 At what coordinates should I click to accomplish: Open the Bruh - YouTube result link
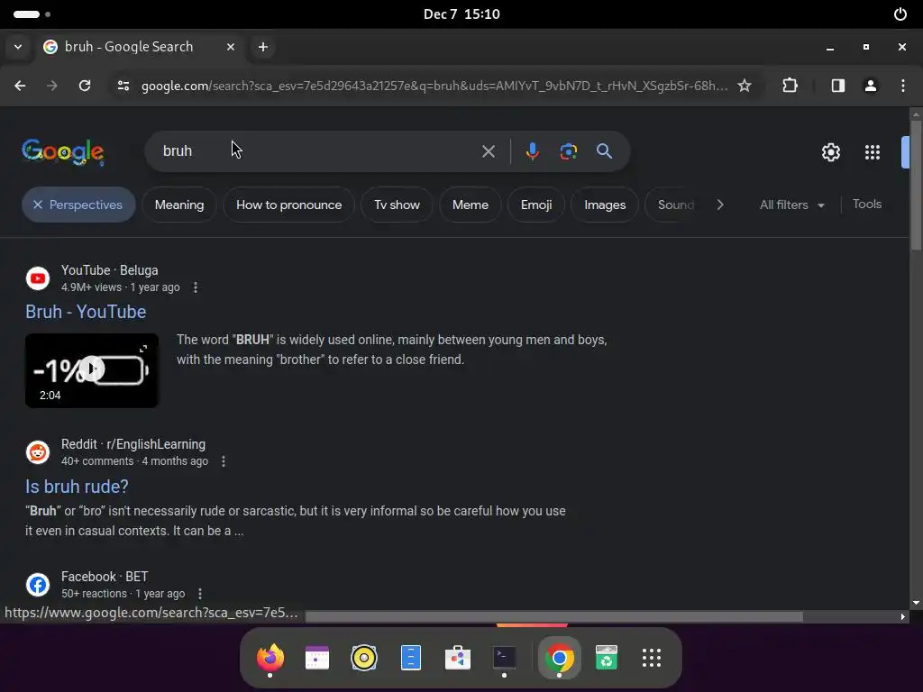point(86,311)
